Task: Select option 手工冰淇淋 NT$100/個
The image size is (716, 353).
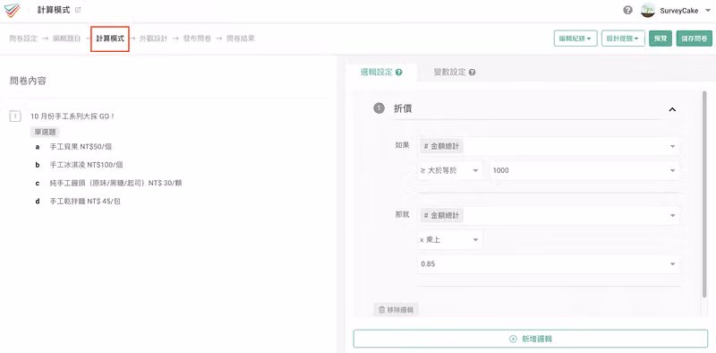Action: (x=86, y=165)
